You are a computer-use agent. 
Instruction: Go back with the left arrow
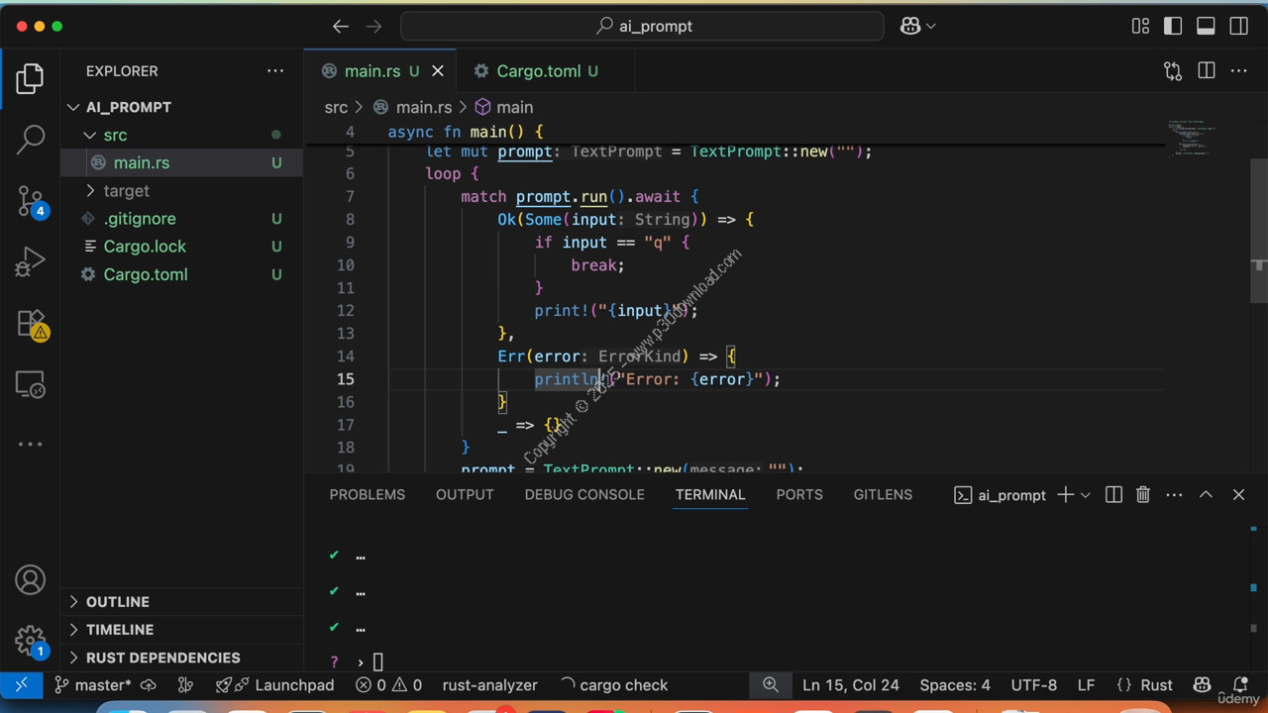click(x=341, y=27)
